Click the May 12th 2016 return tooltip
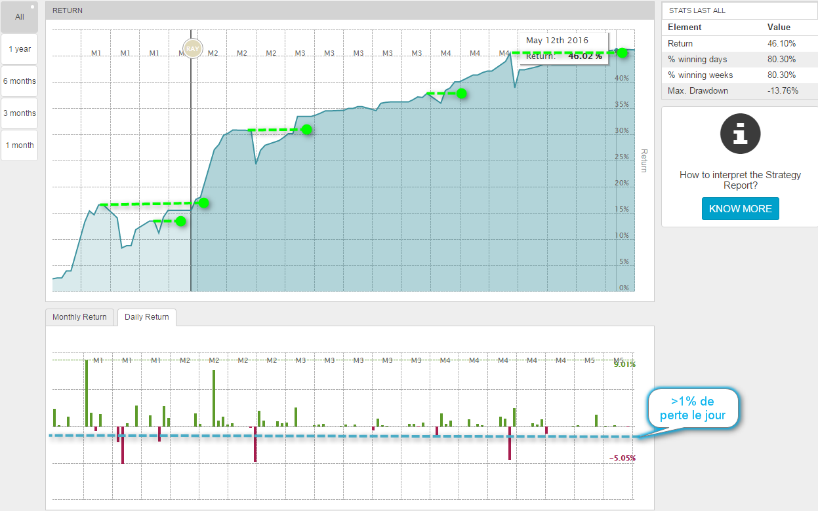This screenshot has height=511, width=818. 563,48
